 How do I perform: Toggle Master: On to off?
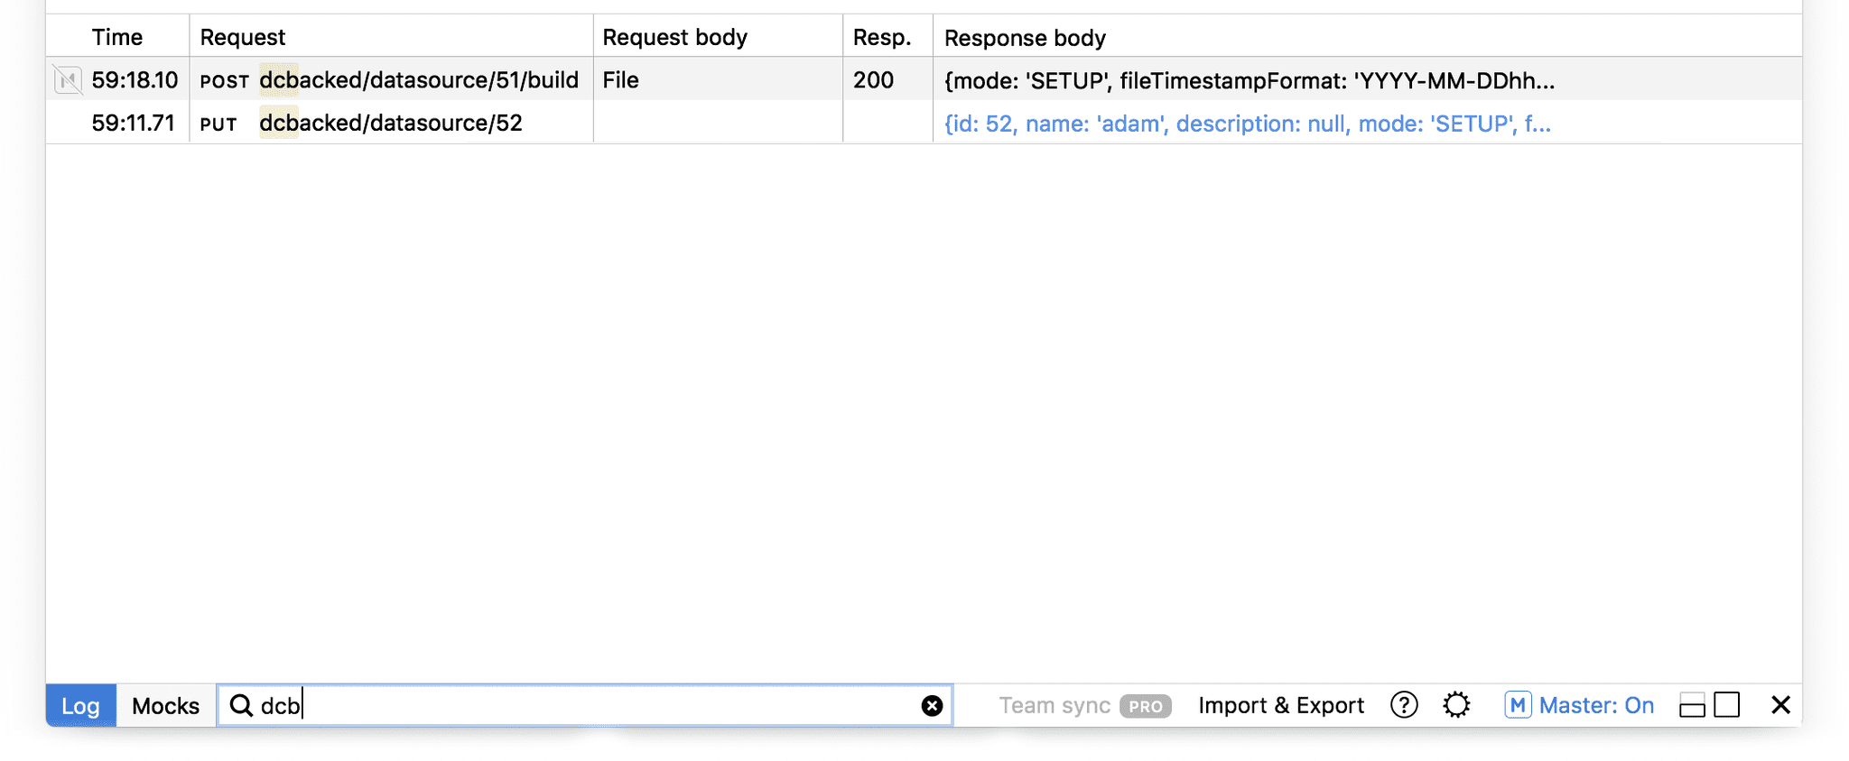click(x=1598, y=705)
